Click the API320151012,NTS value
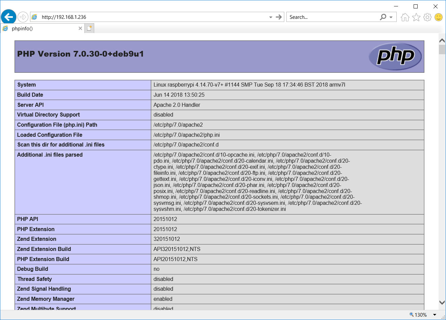This screenshot has width=446, height=320. click(x=177, y=249)
